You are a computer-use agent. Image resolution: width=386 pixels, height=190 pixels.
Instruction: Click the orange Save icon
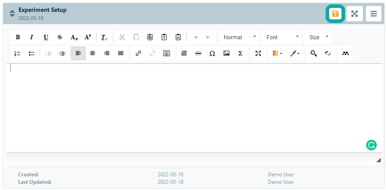pyautogui.click(x=335, y=14)
